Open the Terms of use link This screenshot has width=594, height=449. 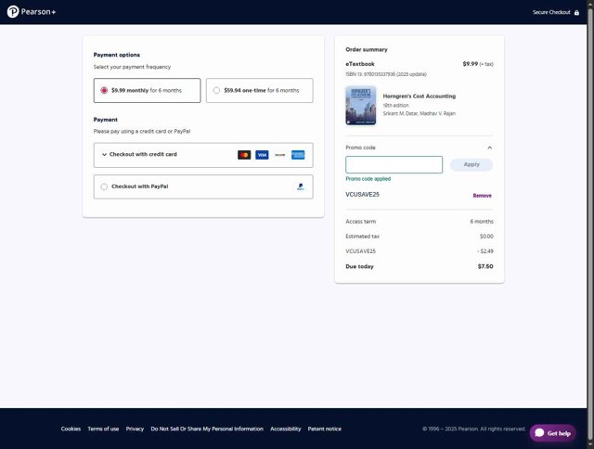pyautogui.click(x=103, y=429)
